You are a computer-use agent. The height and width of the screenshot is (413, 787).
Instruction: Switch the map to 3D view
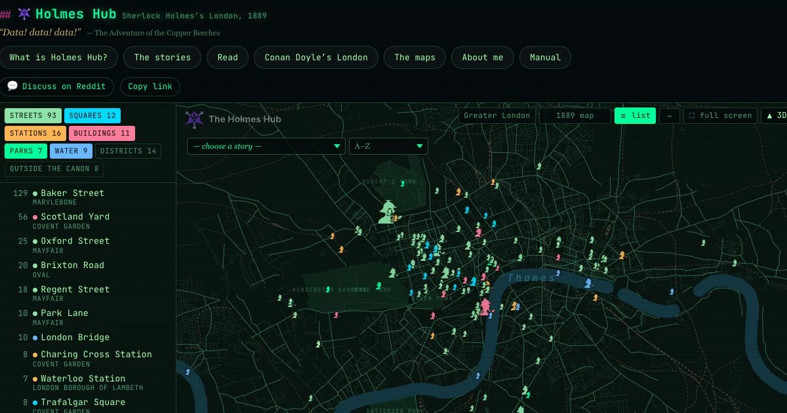coord(775,115)
